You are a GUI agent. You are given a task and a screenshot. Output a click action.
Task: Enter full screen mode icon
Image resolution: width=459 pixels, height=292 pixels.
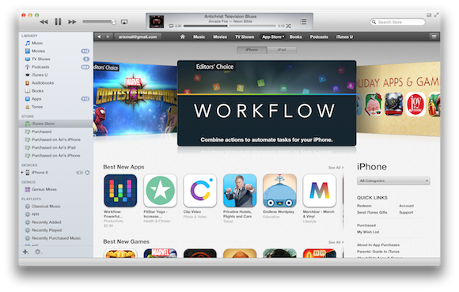click(437, 15)
